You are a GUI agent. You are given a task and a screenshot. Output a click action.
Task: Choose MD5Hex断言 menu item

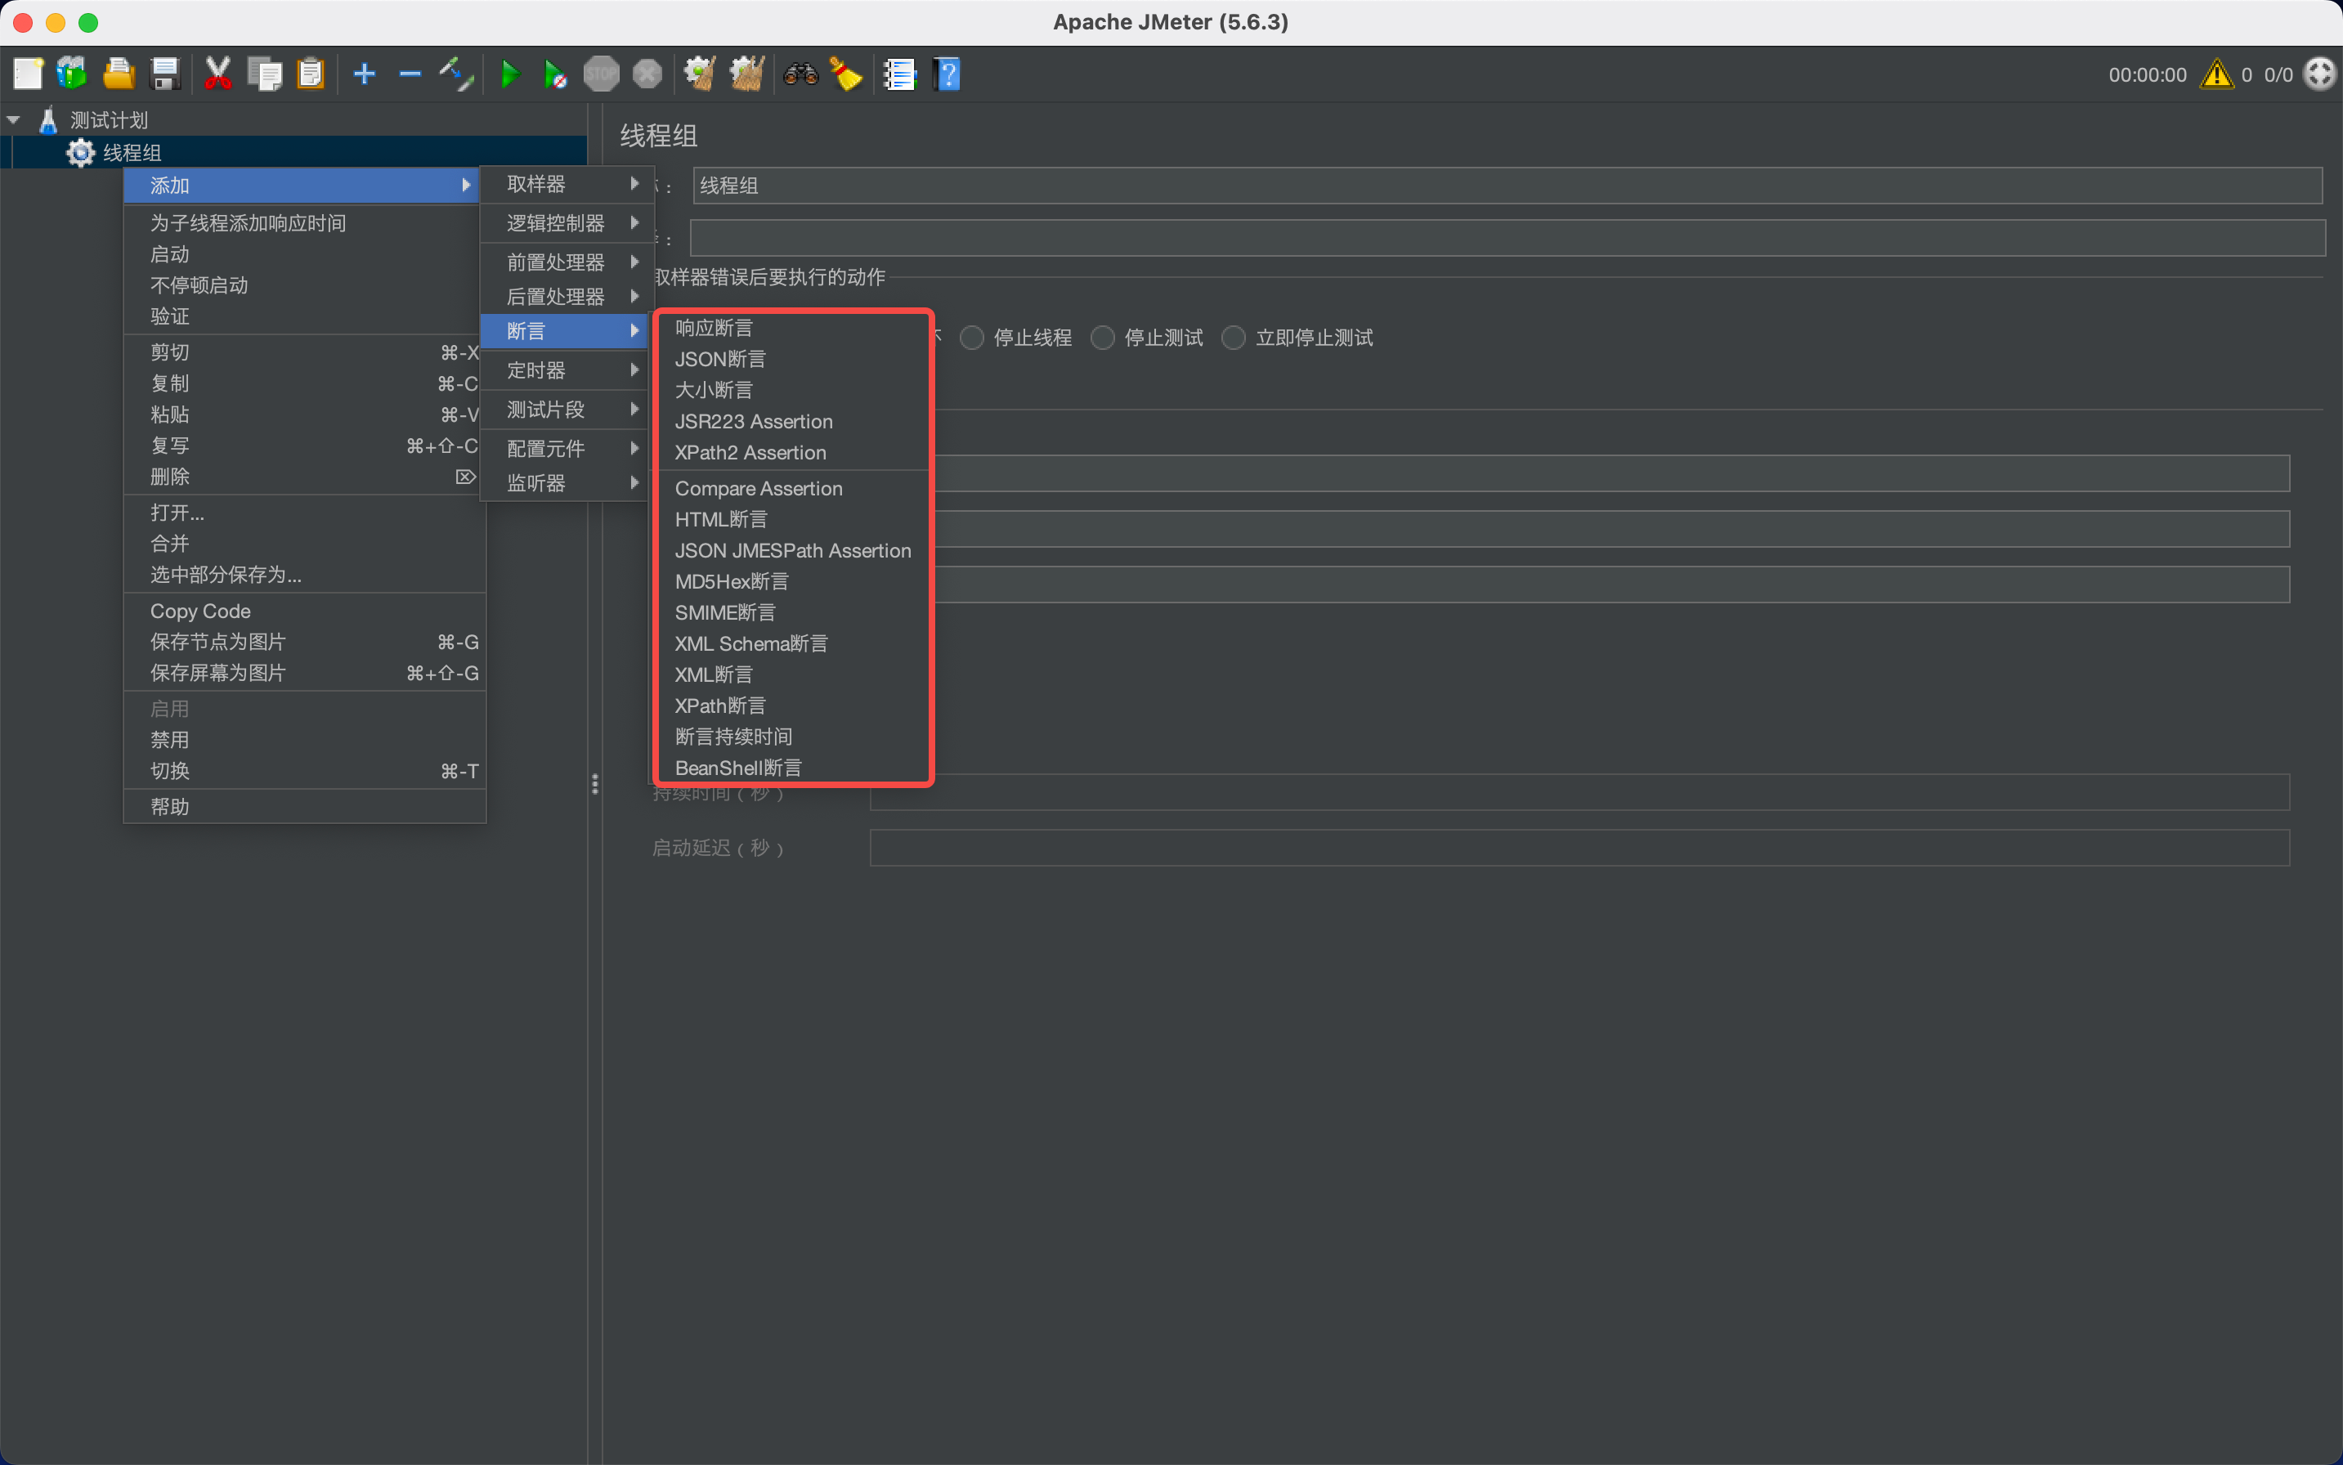tap(793, 581)
